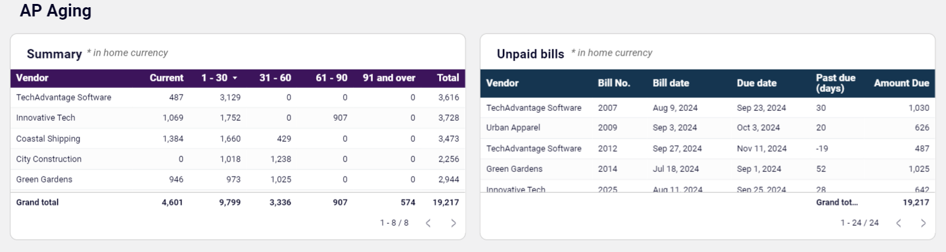Click bill number 2007 in Unpaid bills
946x252 pixels.
[x=607, y=108]
